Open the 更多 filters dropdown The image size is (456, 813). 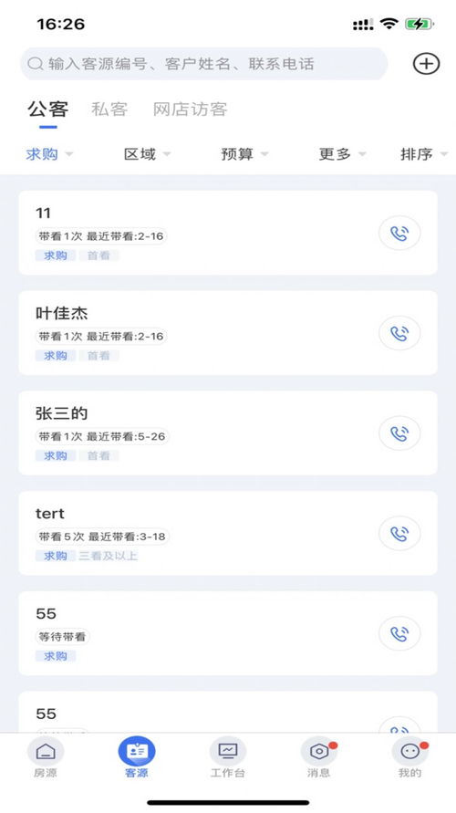pos(342,154)
